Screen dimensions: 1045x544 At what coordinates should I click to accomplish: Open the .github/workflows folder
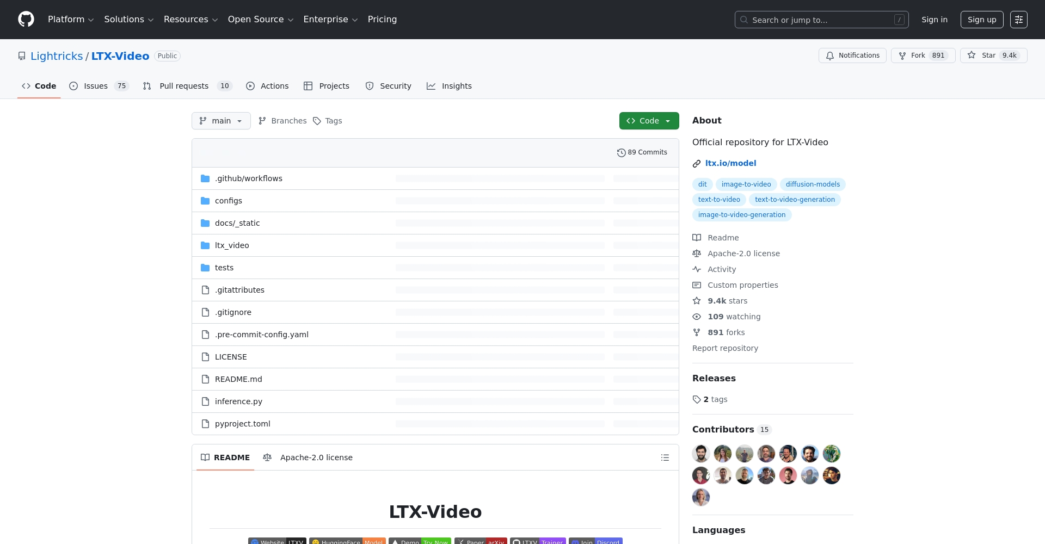coord(248,178)
